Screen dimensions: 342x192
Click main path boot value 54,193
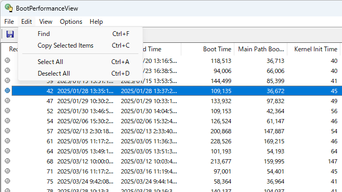(x=276, y=151)
